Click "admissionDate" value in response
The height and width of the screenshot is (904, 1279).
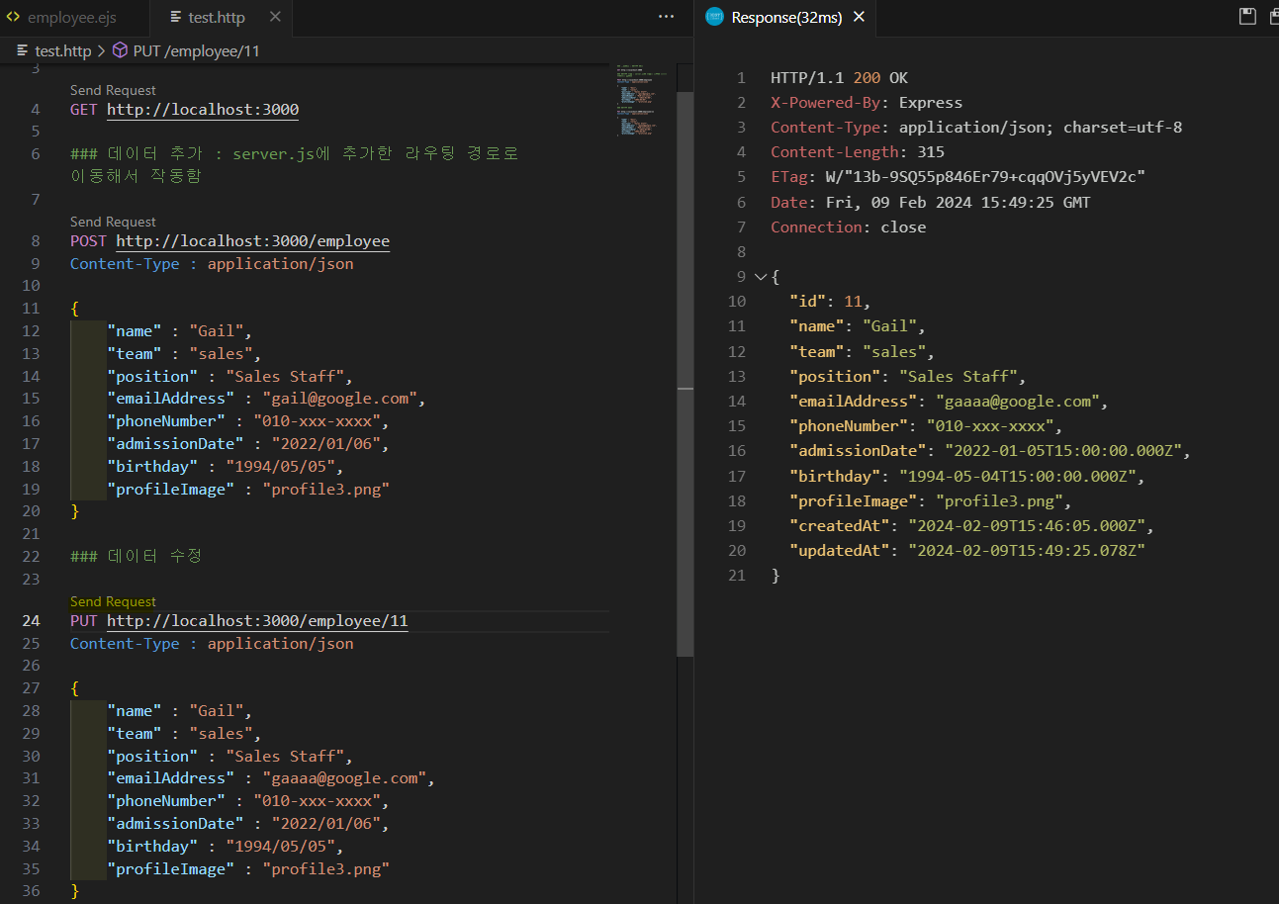point(1063,451)
